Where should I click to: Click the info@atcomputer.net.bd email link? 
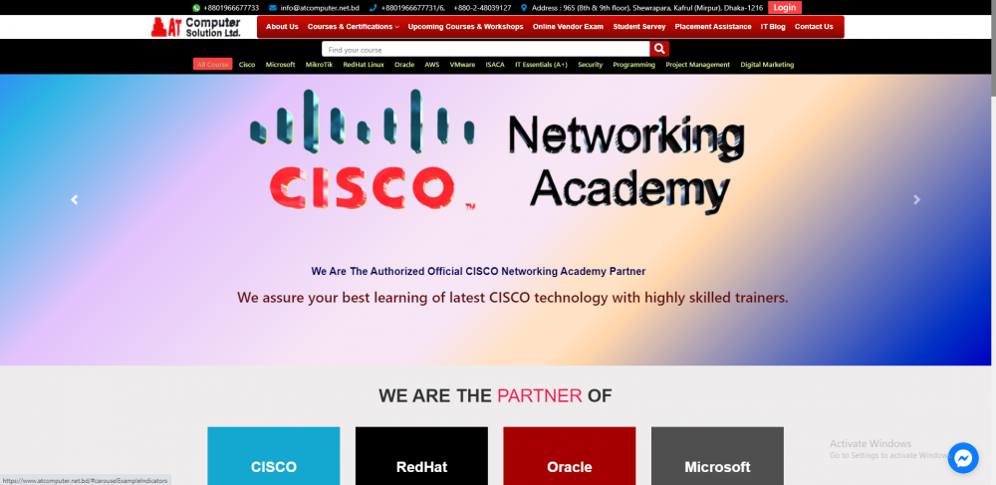(x=320, y=8)
